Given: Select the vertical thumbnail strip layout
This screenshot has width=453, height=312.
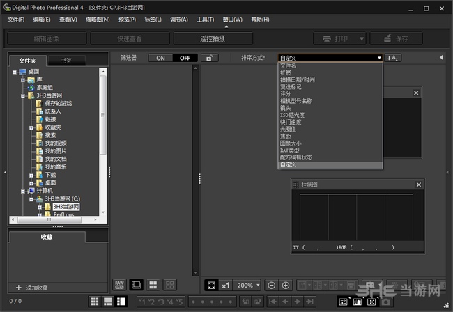Looking at the screenshot, I should (121, 302).
